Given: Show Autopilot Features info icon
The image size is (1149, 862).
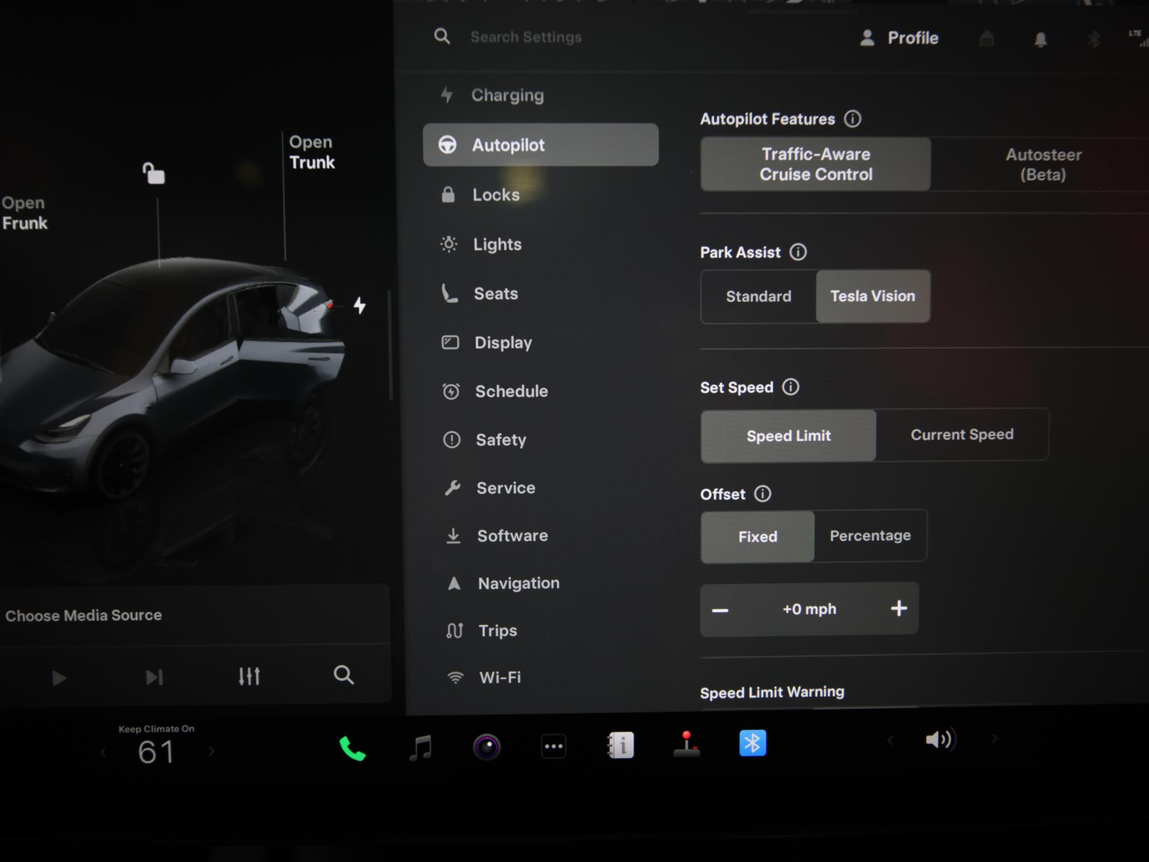Looking at the screenshot, I should [852, 118].
